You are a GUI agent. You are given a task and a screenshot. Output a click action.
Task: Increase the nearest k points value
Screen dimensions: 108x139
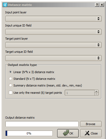(x=96, y=91)
